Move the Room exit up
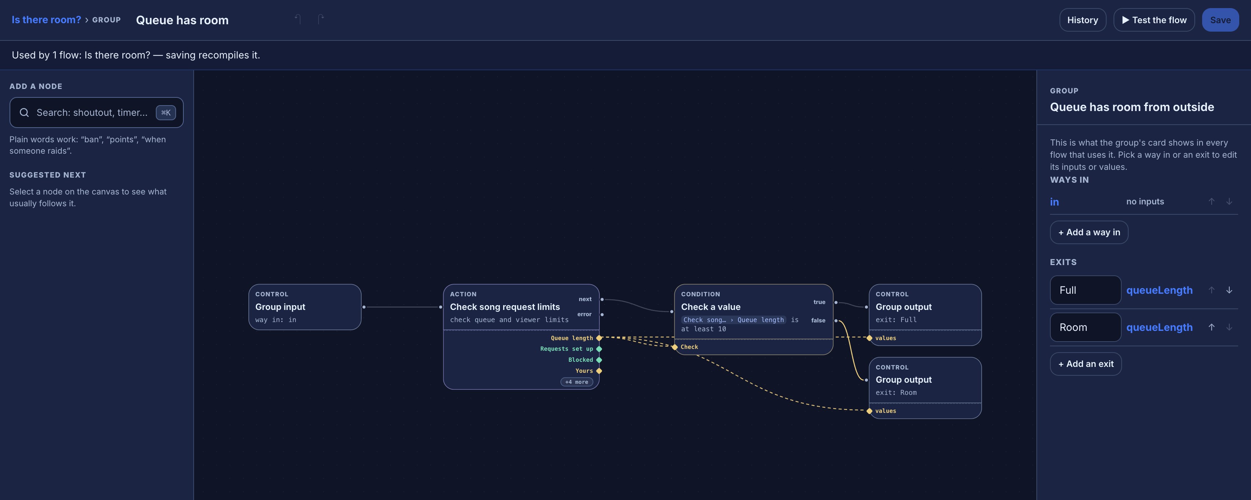Screen dimensions: 1251x500 (1211, 328)
